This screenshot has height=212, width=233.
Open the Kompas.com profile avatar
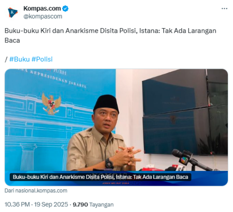[13, 12]
